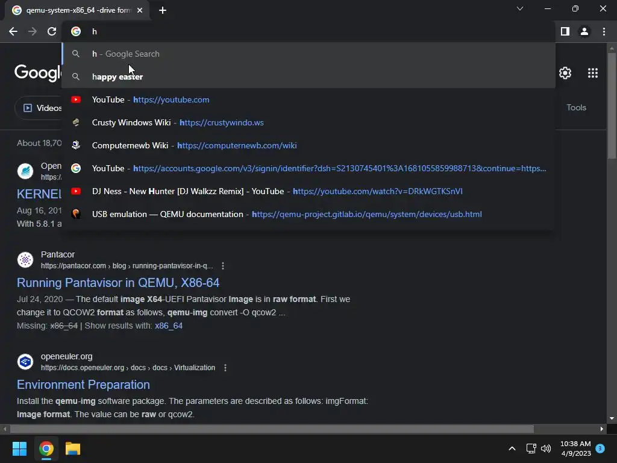
Task: Open the notification badge showing 3
Action: tap(600, 449)
